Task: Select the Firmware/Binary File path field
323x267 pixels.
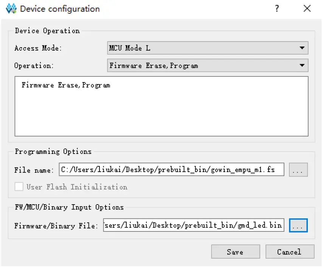Action: pos(194,225)
